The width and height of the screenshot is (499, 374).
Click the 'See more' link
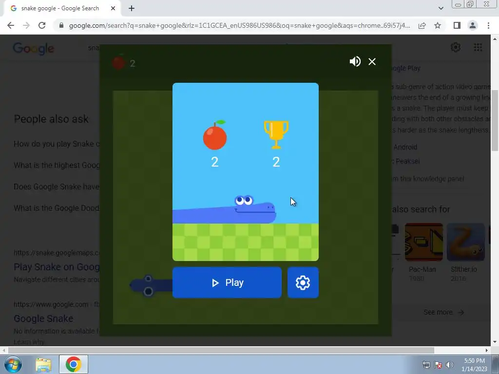[443, 312]
